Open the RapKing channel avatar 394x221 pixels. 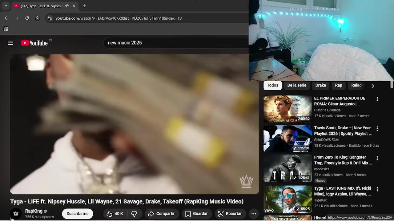click(x=16, y=213)
